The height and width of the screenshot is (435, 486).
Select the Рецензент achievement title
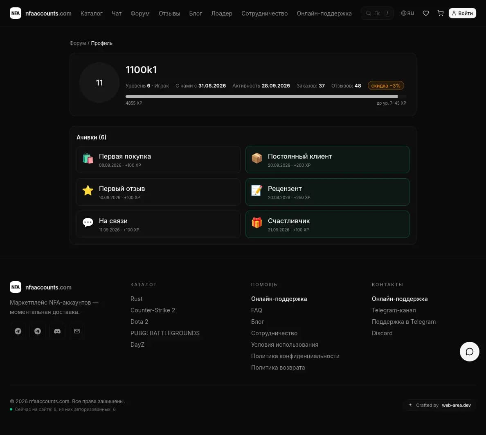tap(285, 189)
